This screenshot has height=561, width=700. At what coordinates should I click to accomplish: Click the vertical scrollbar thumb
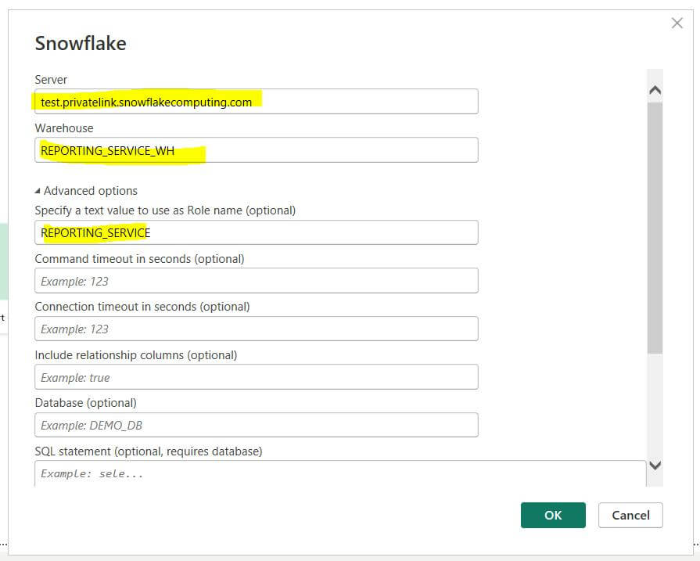(x=655, y=228)
